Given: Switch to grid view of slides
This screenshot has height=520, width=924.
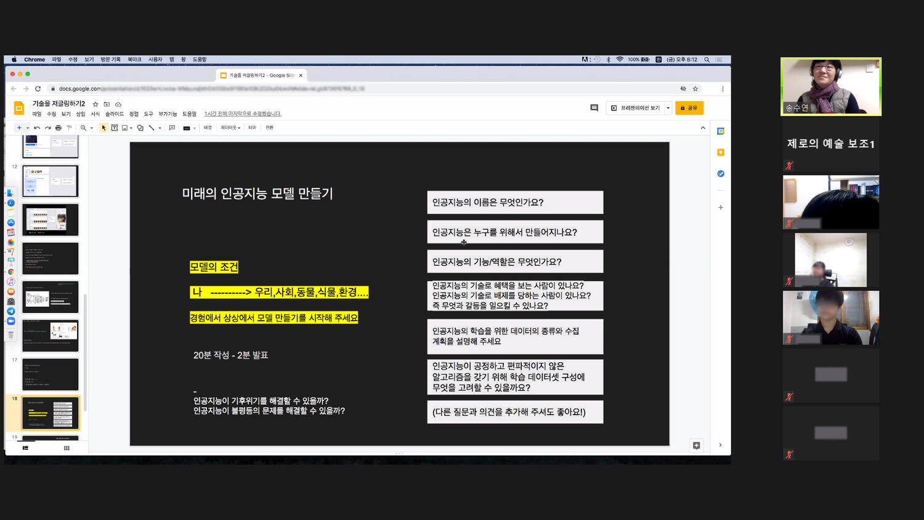Looking at the screenshot, I should (67, 448).
